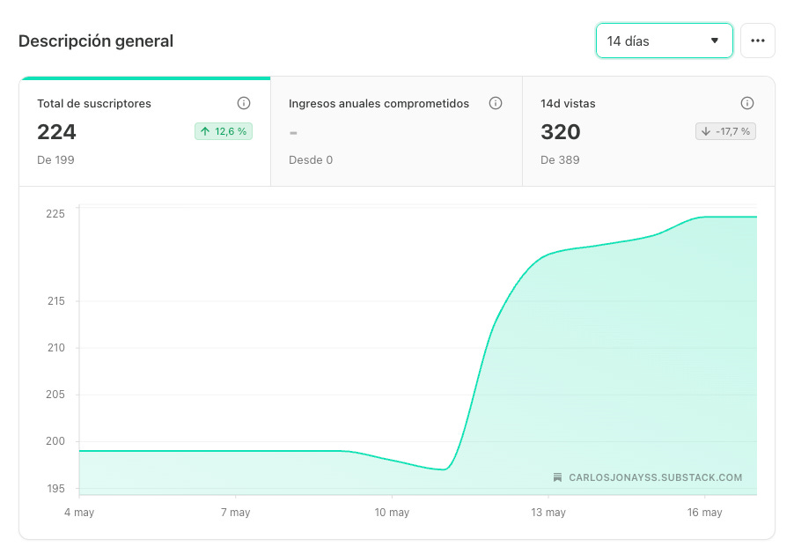Show info for 14d vistas
Image resolution: width=794 pixels, height=554 pixels.
pyautogui.click(x=747, y=103)
